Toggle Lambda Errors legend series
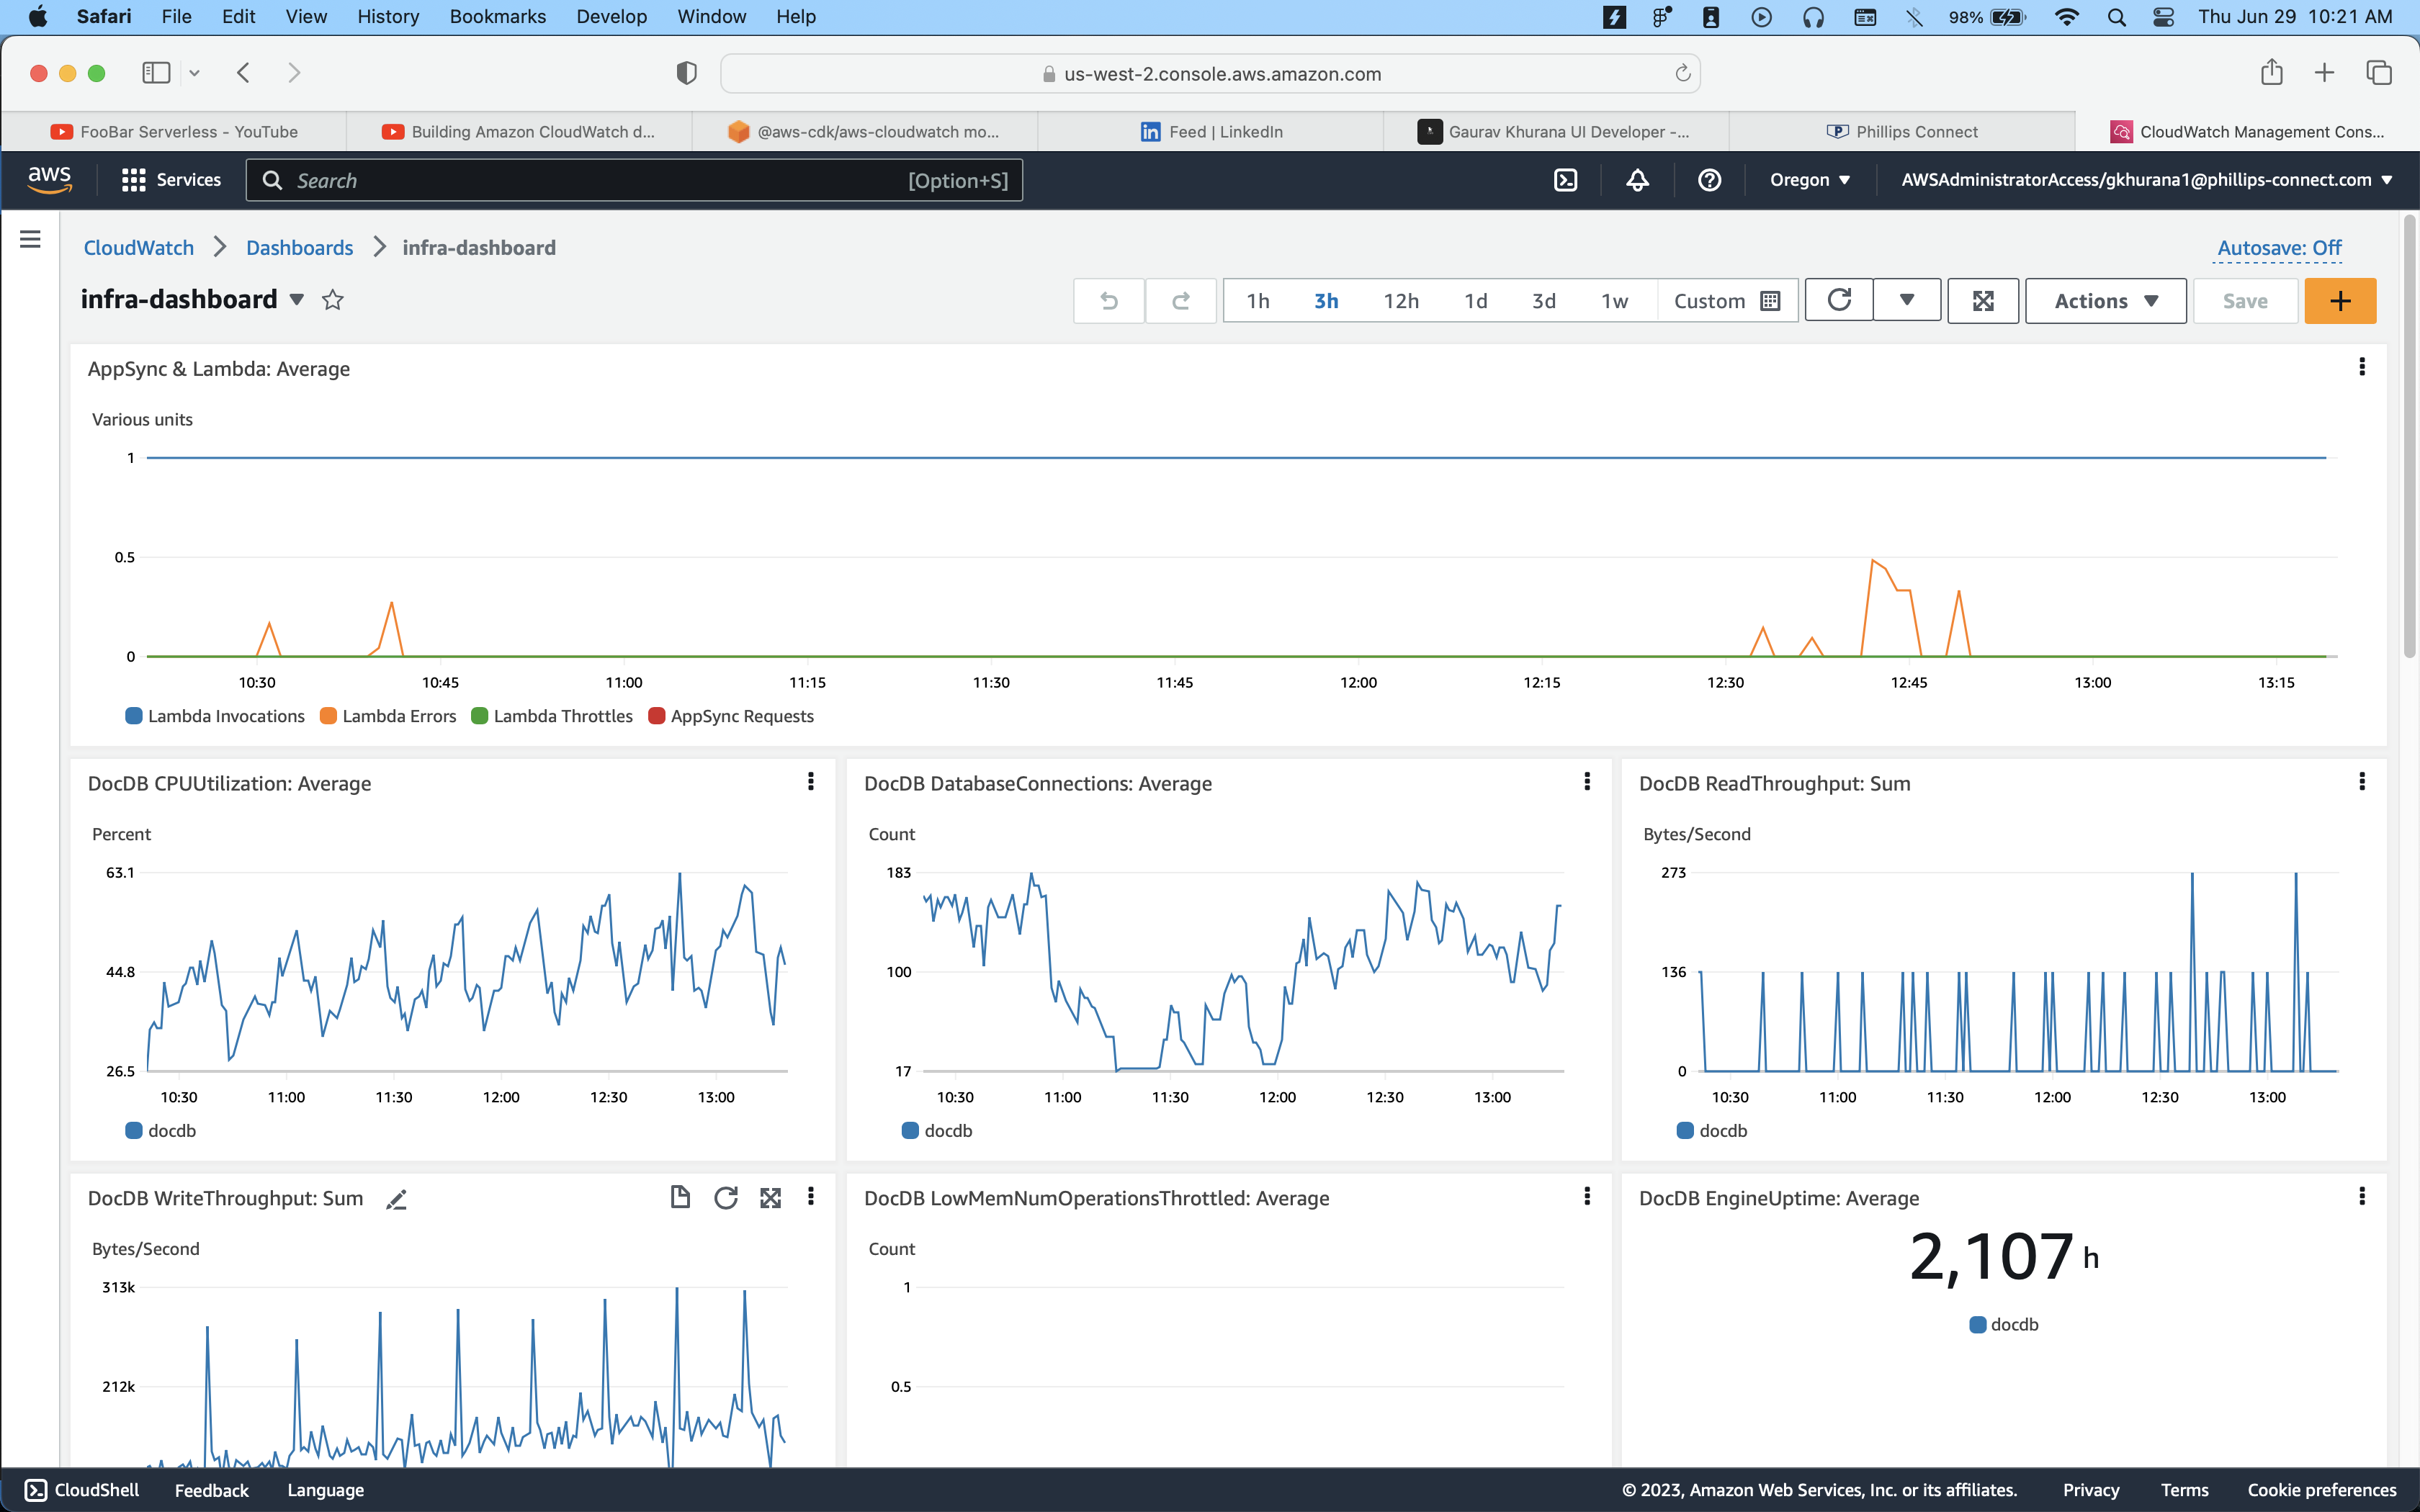Screen dimensions: 2420x1512 coord(388,716)
